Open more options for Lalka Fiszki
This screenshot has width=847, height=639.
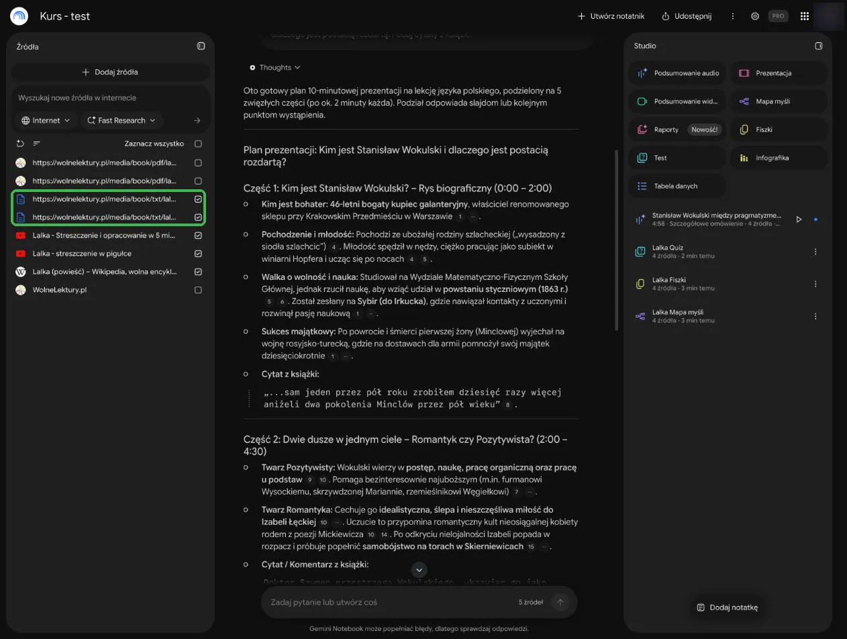click(x=815, y=284)
